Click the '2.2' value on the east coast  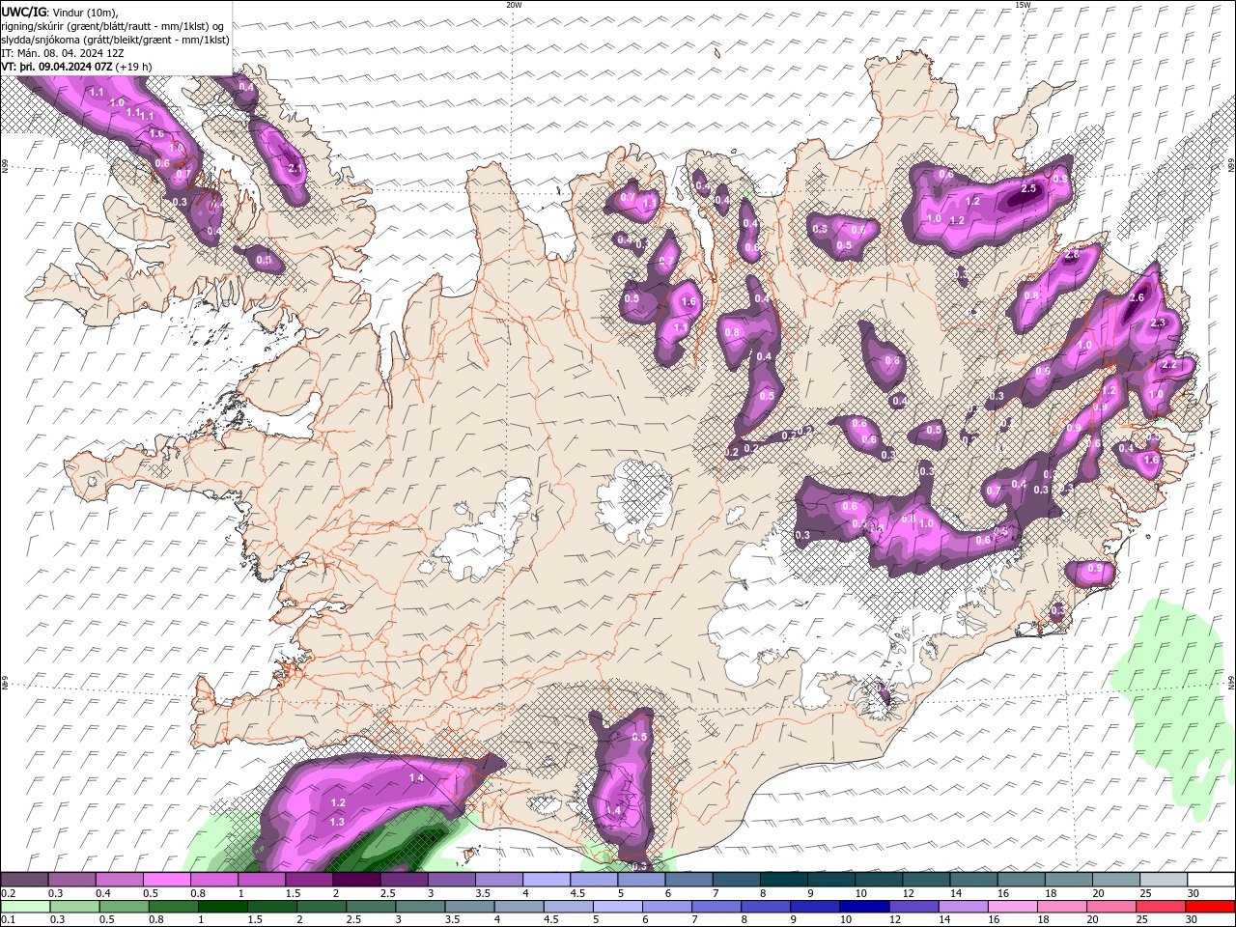pyautogui.click(x=1169, y=365)
